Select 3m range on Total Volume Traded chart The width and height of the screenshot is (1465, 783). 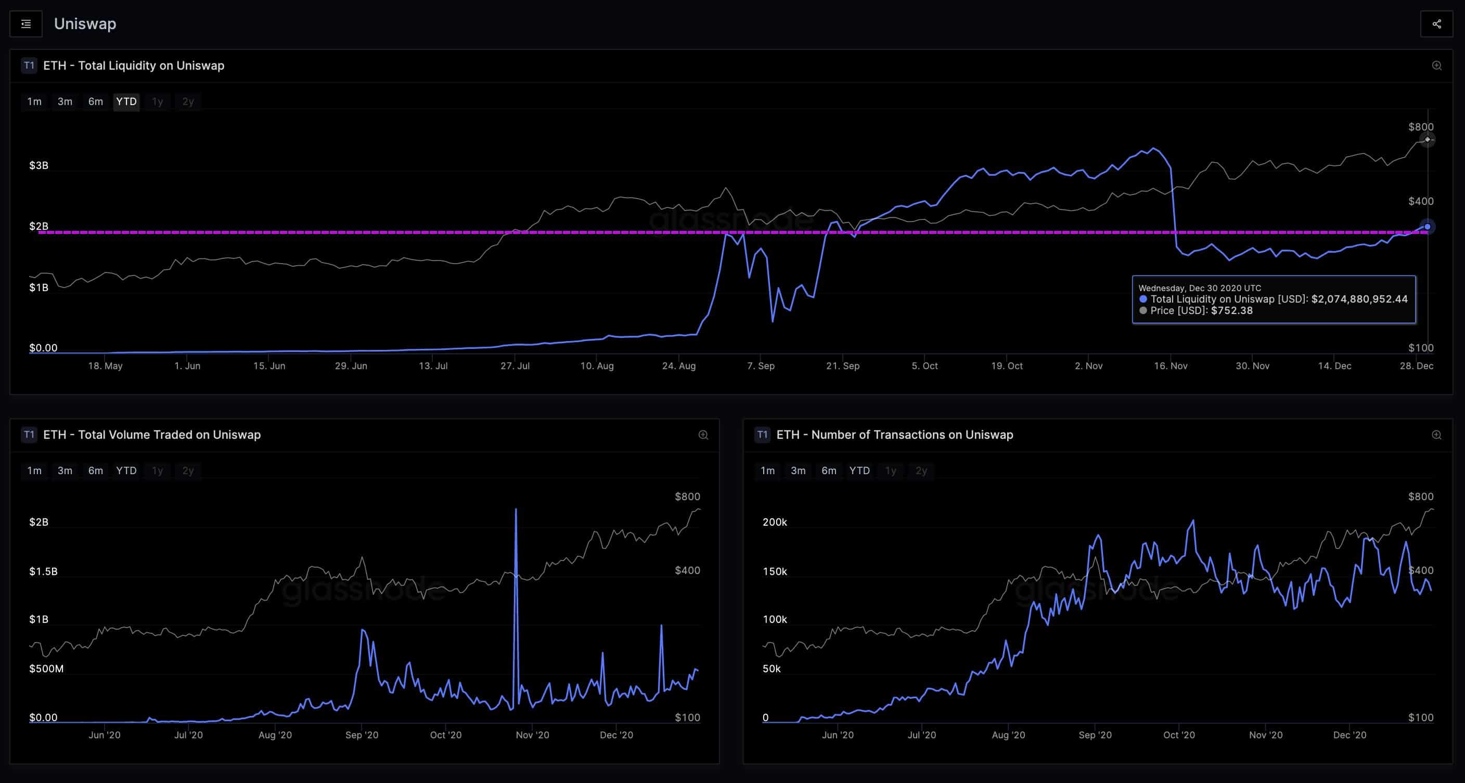coord(65,471)
